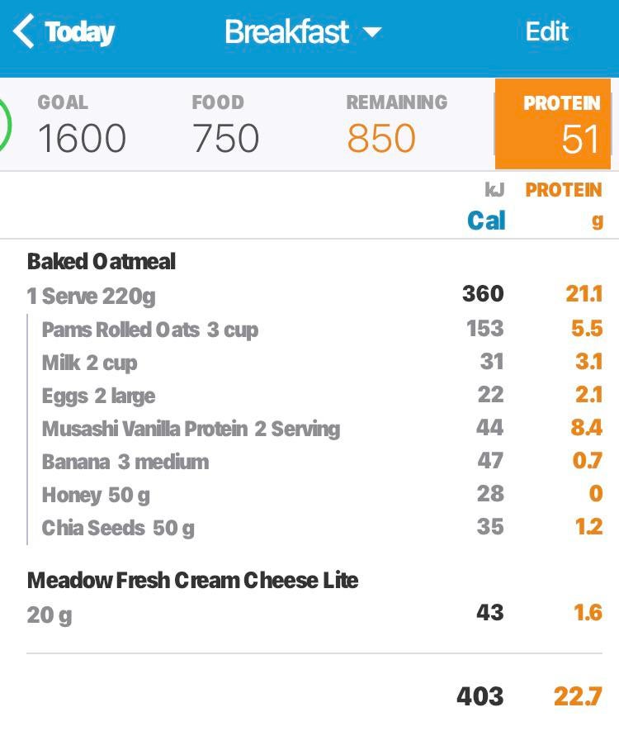The width and height of the screenshot is (619, 750).
Task: Tap the back arrow chevron icon
Action: [x=25, y=32]
